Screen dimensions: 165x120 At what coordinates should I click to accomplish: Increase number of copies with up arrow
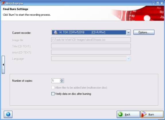[x=62, y=80]
